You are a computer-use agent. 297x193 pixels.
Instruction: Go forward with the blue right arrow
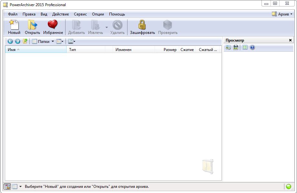click(x=18, y=41)
